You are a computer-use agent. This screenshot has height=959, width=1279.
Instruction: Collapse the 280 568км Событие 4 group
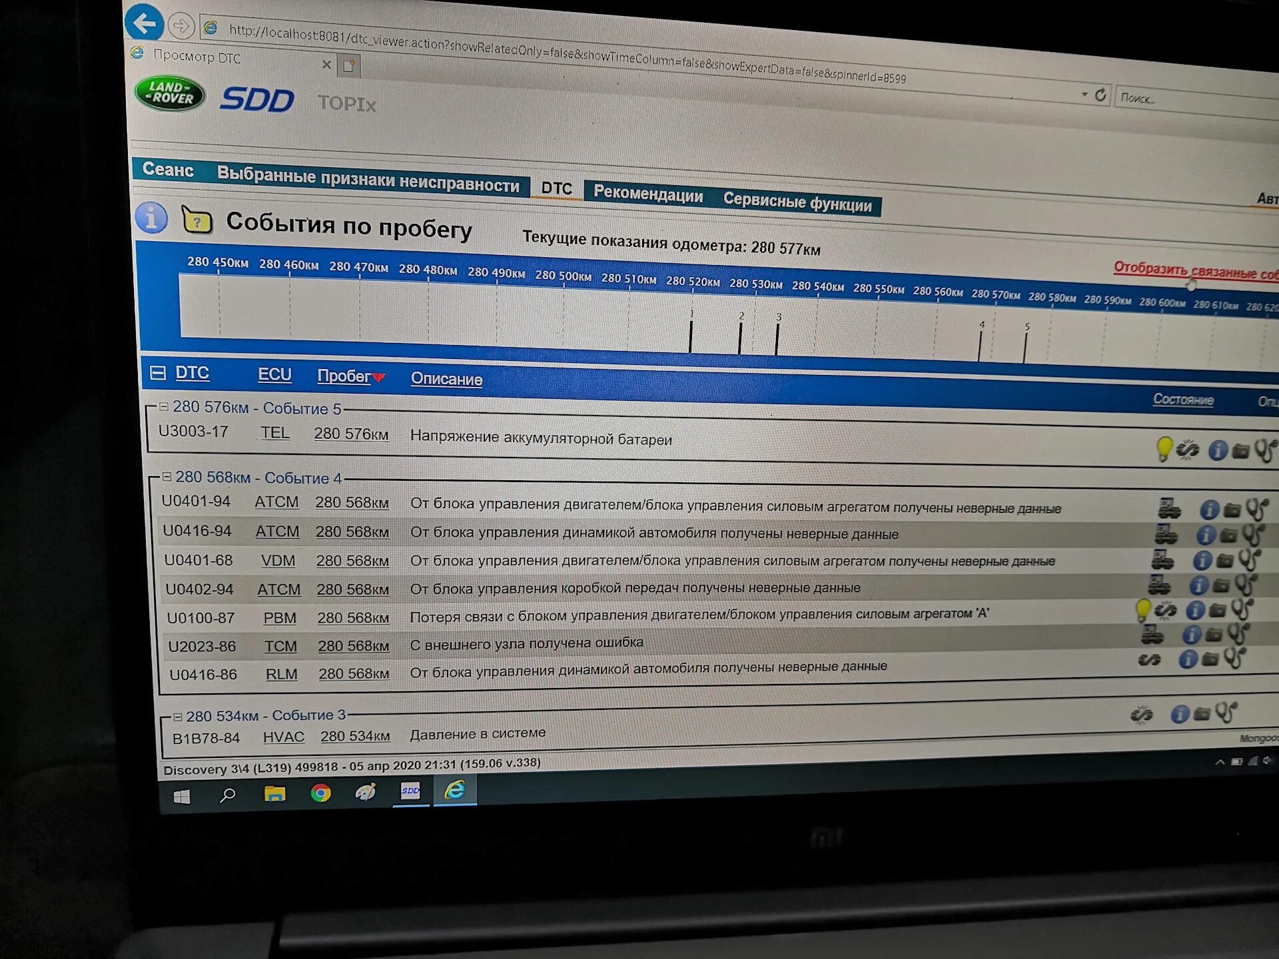(167, 477)
